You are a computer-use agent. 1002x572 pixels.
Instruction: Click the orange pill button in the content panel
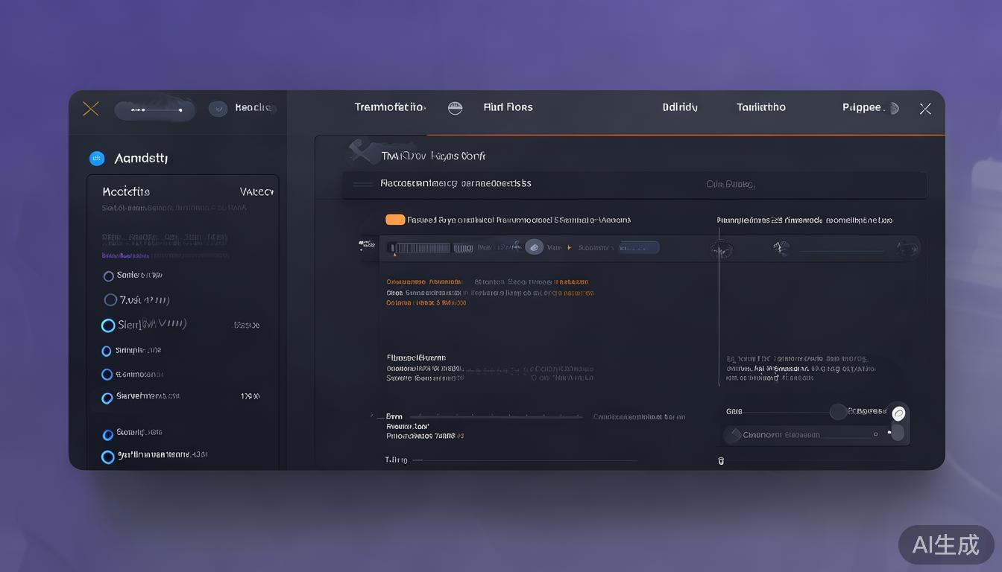pyautogui.click(x=395, y=220)
